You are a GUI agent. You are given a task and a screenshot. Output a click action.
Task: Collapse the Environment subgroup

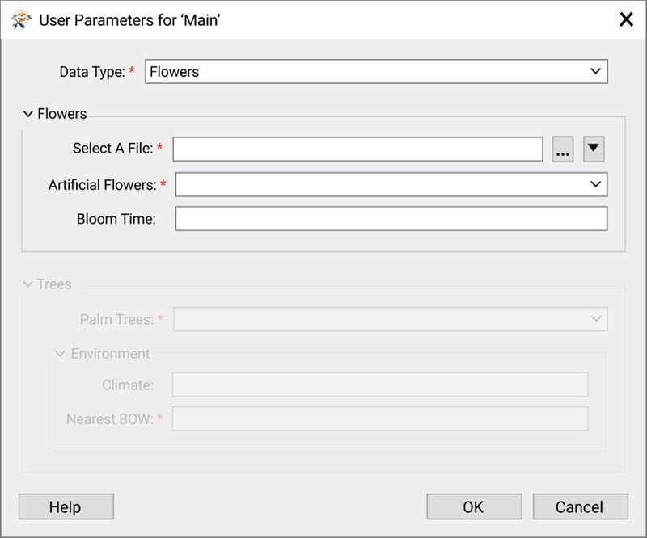point(60,354)
